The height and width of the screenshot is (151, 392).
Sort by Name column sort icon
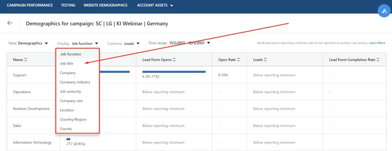pos(25,60)
